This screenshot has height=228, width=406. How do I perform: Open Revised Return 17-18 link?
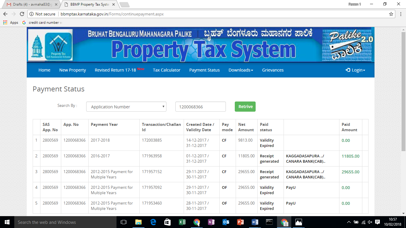tap(115, 70)
